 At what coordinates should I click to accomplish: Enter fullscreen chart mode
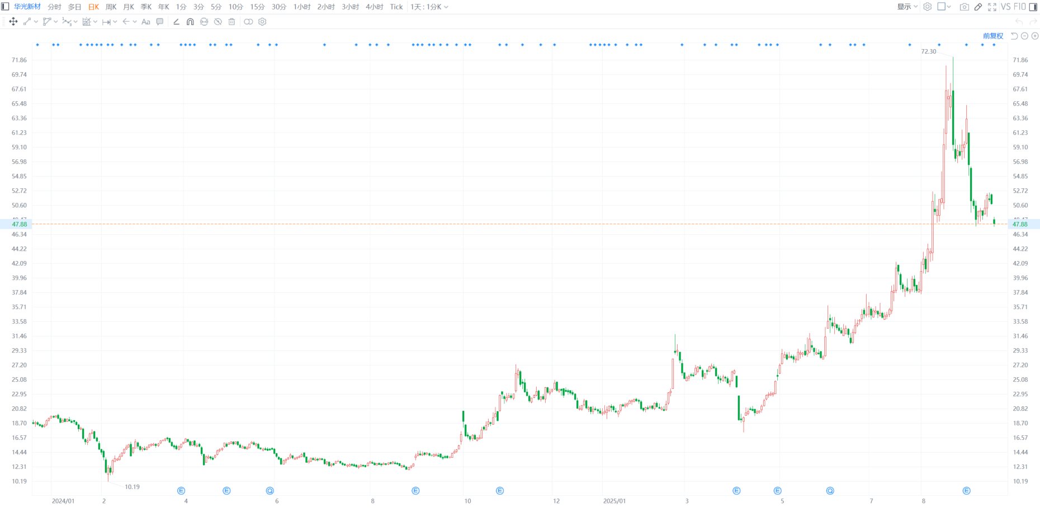point(992,7)
